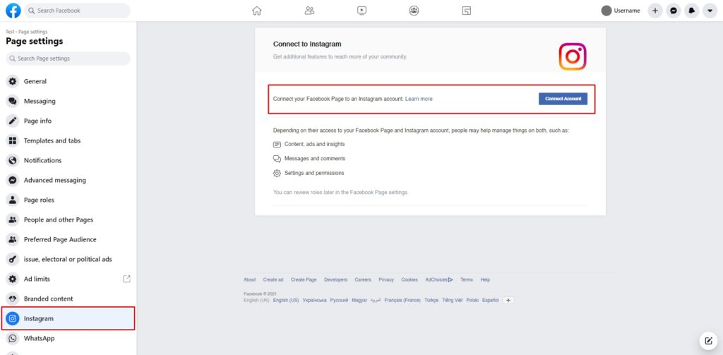Open Messenger from the top bar
Screen dimensions: 723x355
pos(674,11)
